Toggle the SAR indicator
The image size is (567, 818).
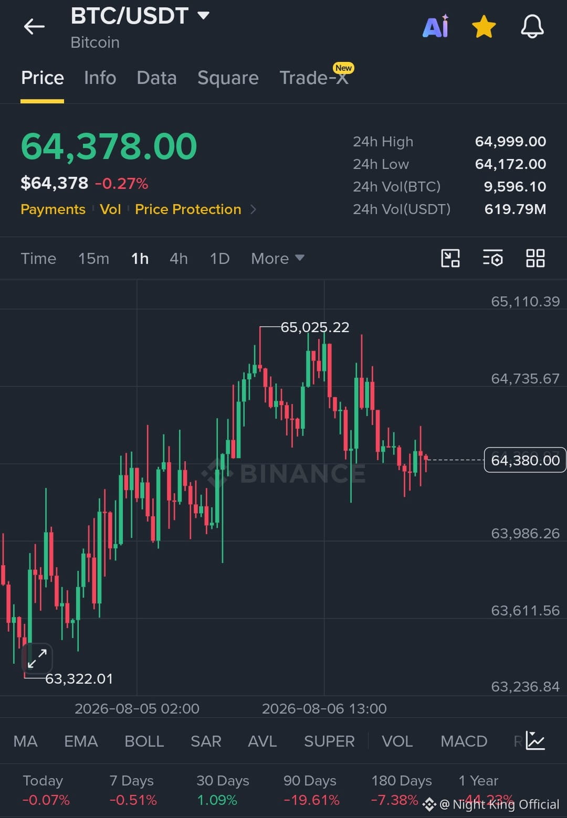(x=206, y=741)
